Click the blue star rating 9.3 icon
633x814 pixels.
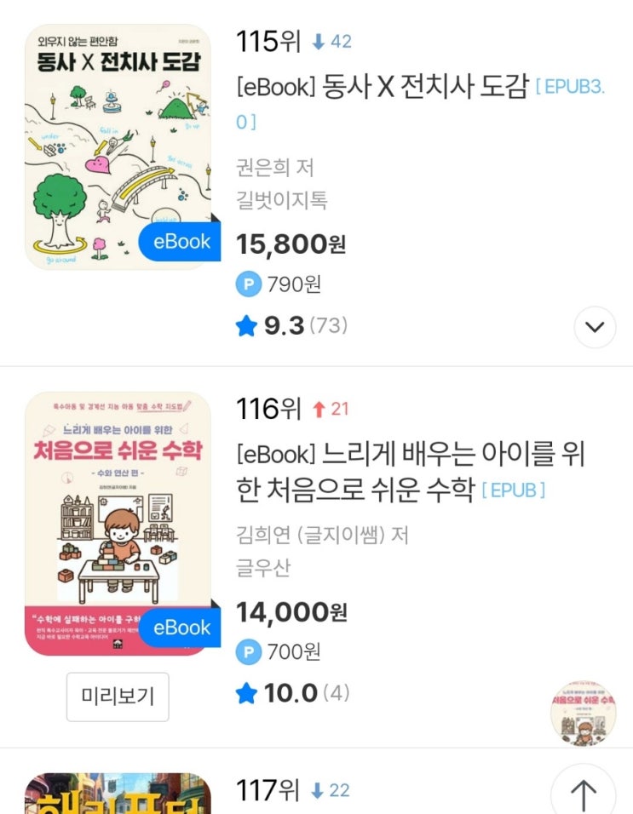pyautogui.click(x=246, y=326)
